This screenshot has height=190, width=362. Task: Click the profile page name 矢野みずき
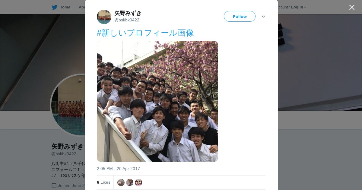coord(68,147)
